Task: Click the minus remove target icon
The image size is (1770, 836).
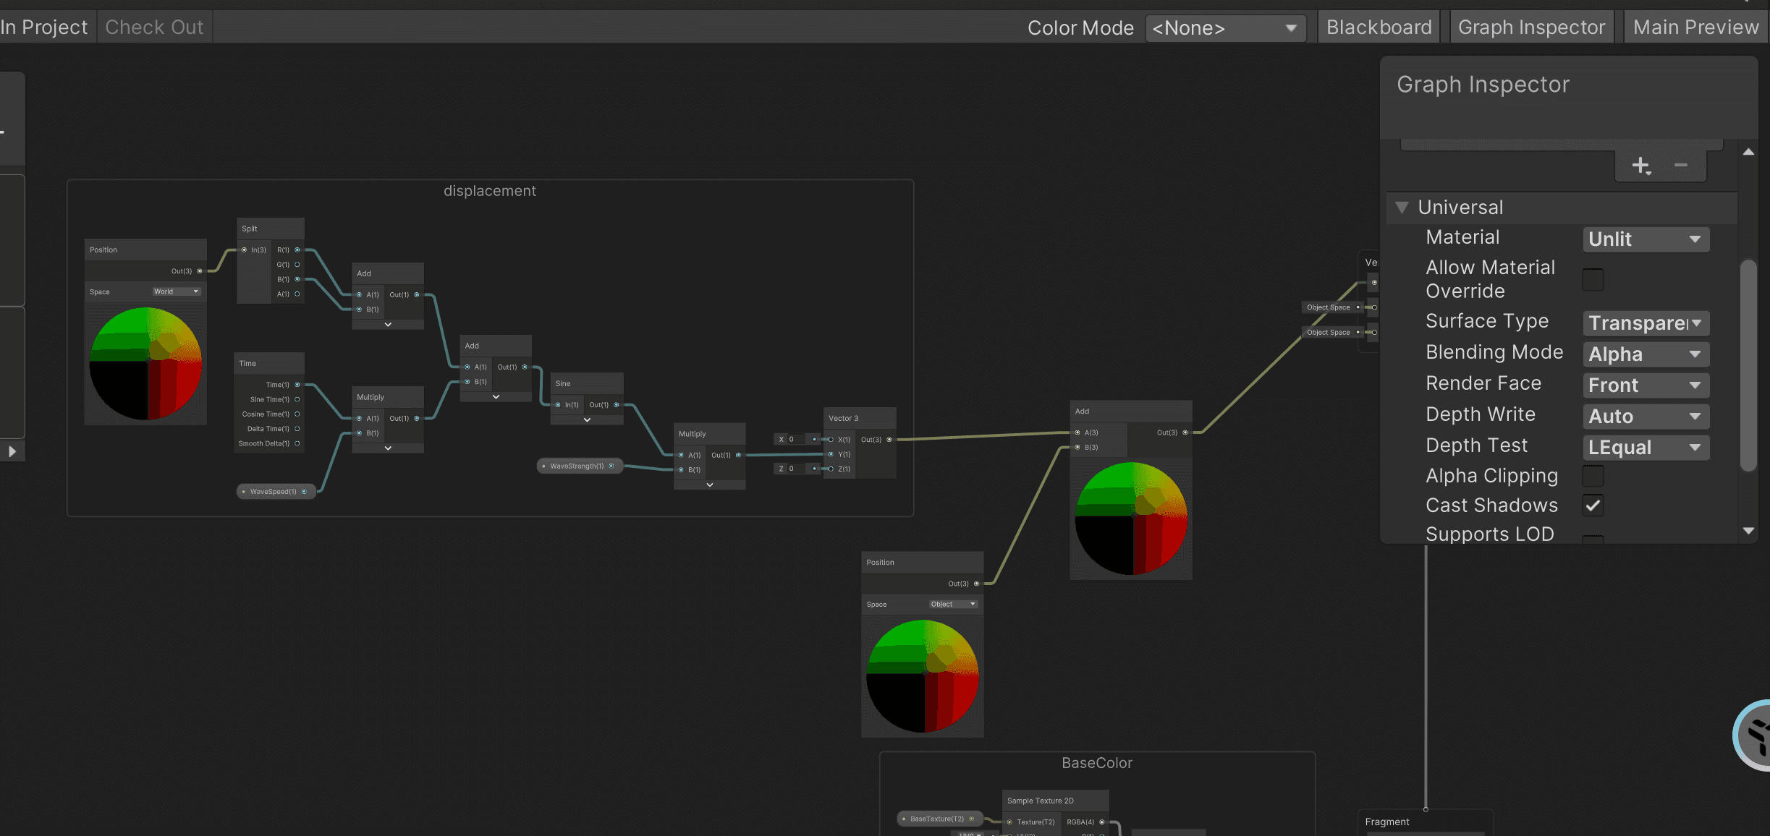Action: point(1680,166)
